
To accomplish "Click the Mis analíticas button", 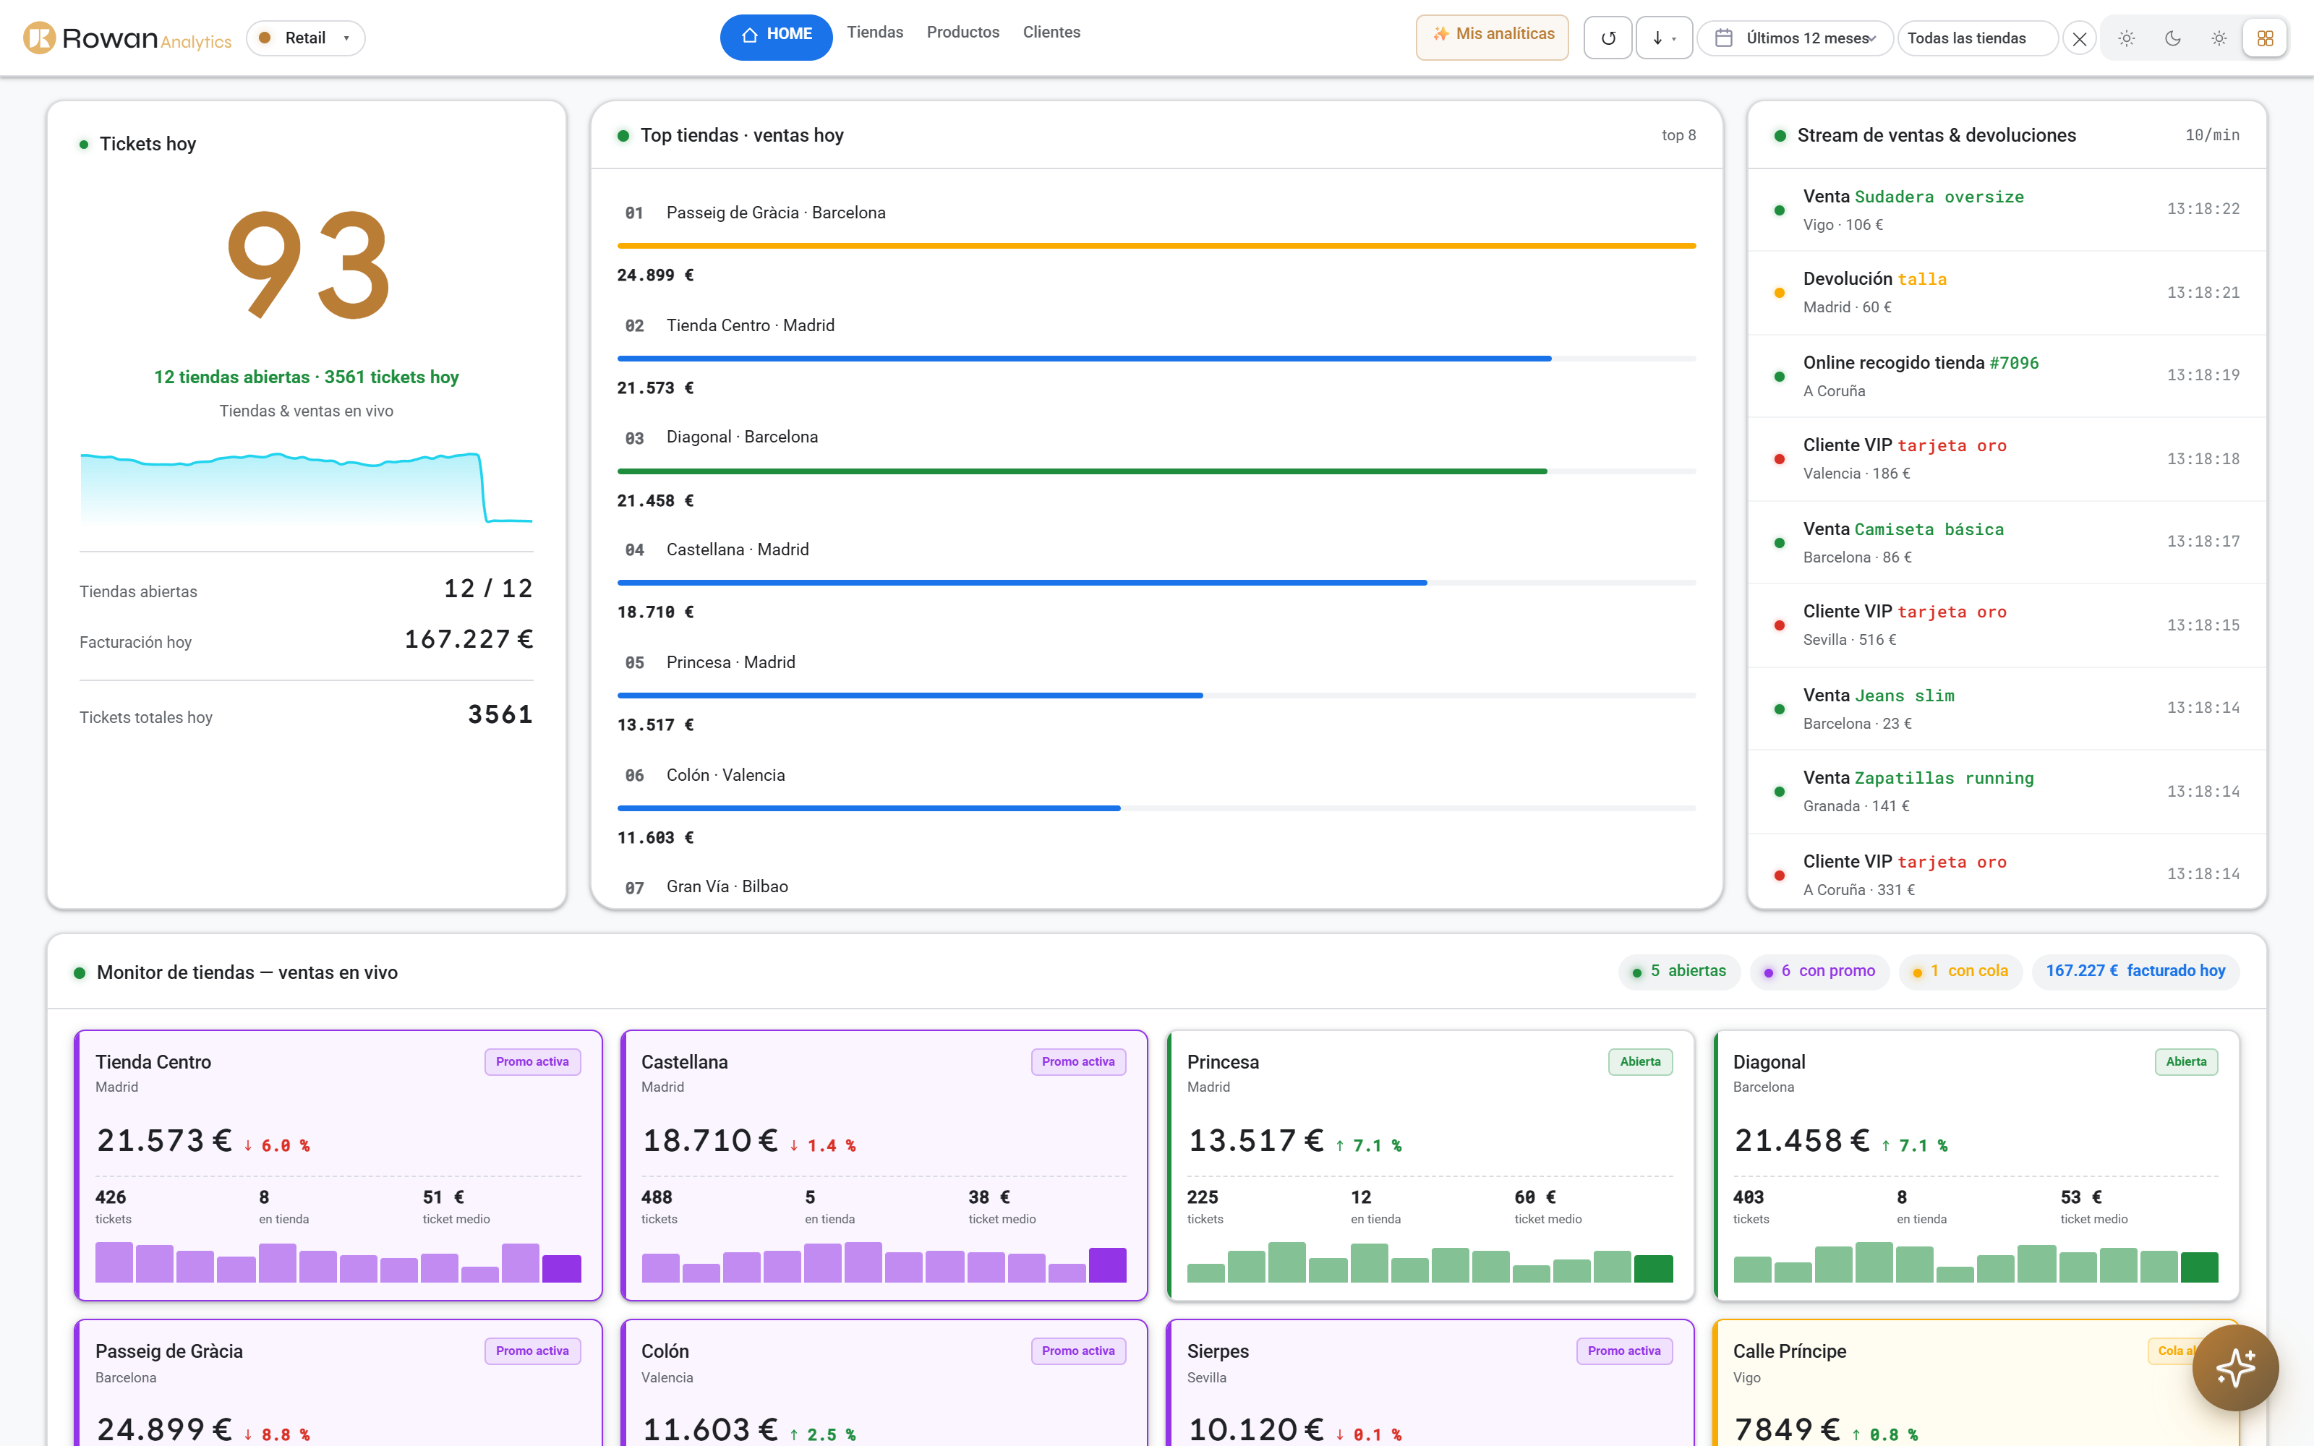I will 1492,36.
